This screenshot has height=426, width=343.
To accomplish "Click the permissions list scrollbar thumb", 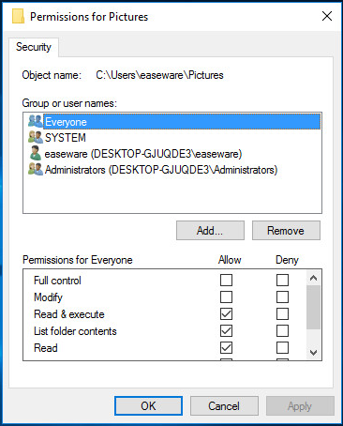I will pos(313,307).
